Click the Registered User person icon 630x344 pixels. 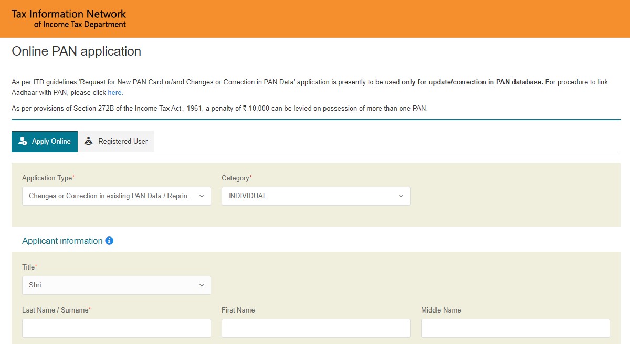coord(89,141)
